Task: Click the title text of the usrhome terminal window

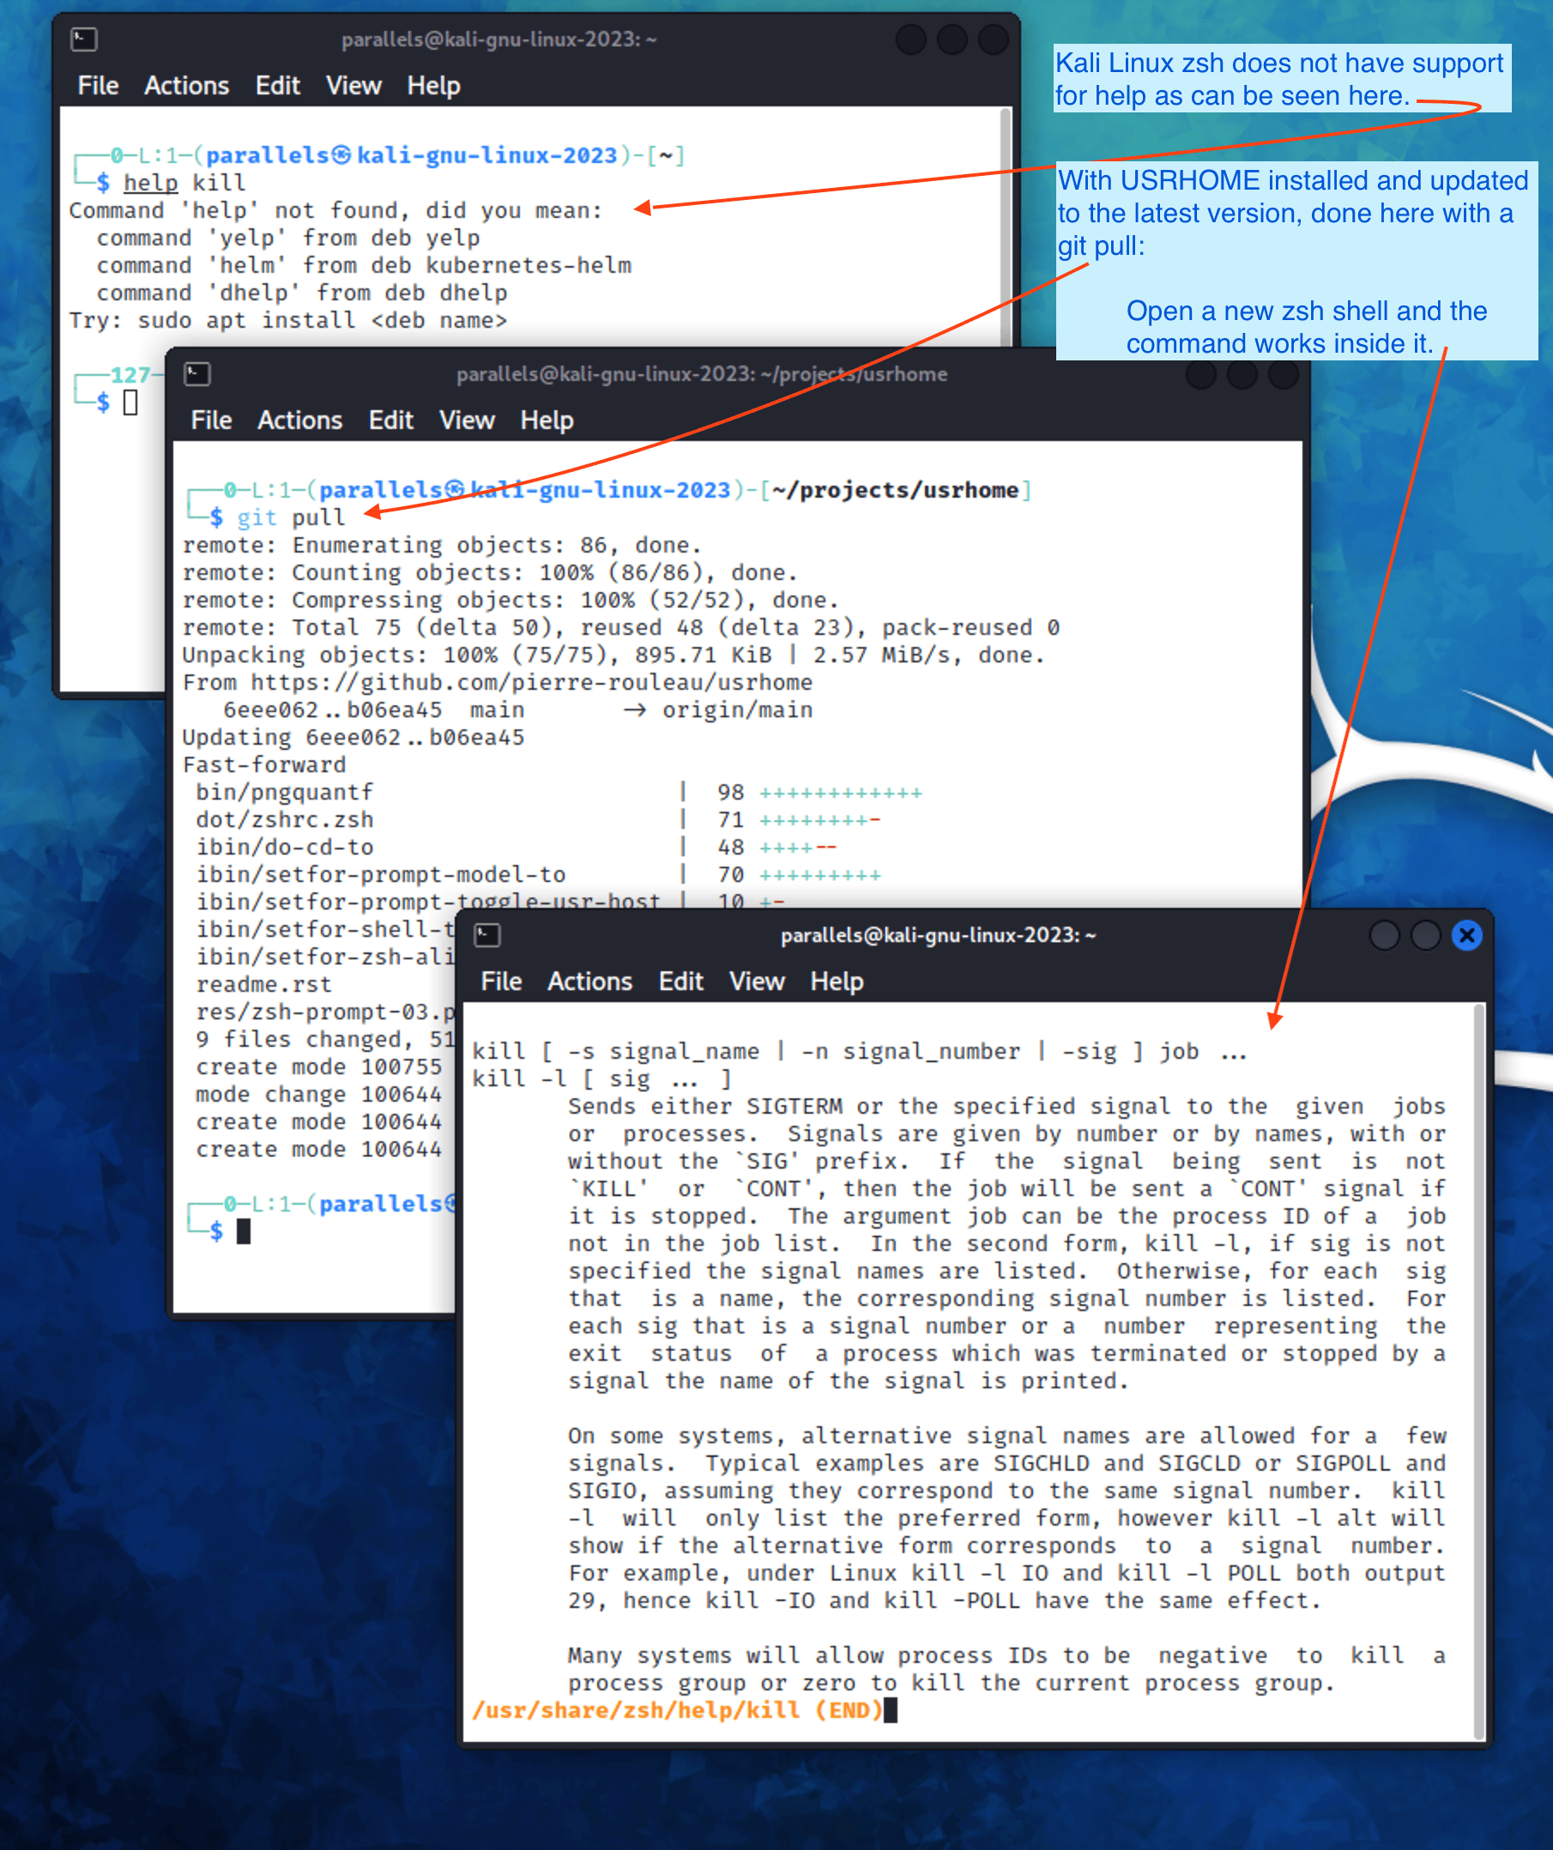Action: point(702,374)
